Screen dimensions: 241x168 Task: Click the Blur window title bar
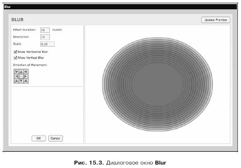[x=120, y=7]
